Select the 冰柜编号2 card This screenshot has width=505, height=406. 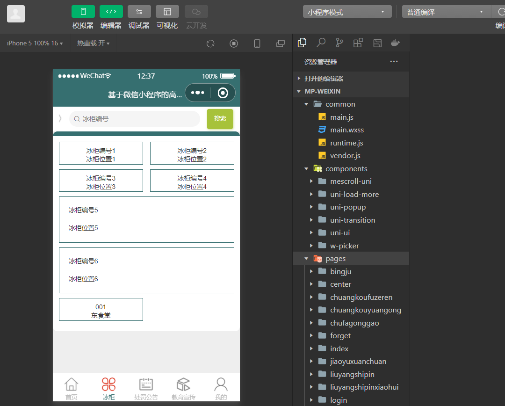(x=192, y=153)
